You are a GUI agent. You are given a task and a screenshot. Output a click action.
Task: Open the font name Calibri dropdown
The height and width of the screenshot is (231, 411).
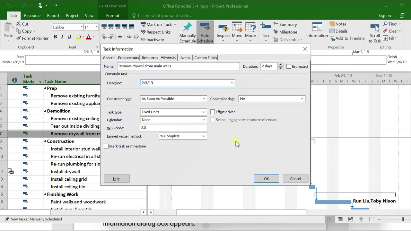[82, 27]
